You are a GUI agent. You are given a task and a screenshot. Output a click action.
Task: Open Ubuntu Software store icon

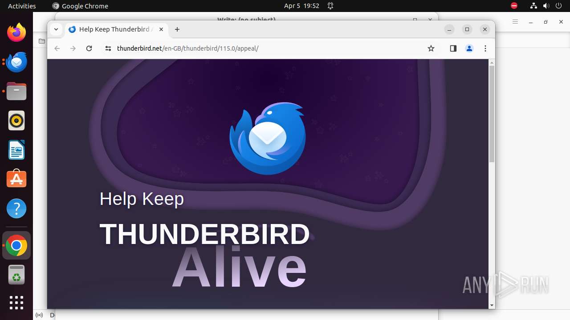pyautogui.click(x=16, y=179)
